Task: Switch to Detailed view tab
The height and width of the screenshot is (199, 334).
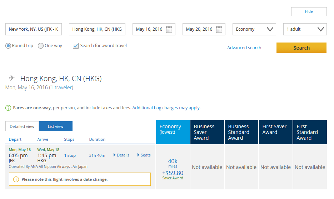Action: [22, 126]
